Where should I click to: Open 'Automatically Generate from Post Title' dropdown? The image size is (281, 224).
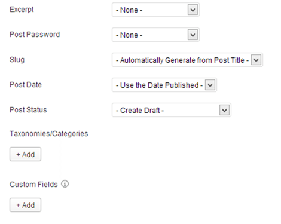click(187, 60)
